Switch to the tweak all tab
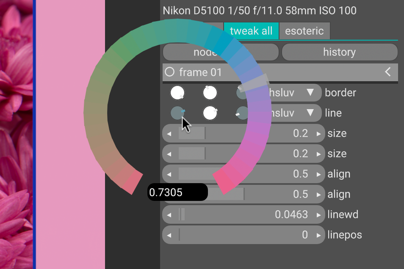 click(251, 31)
